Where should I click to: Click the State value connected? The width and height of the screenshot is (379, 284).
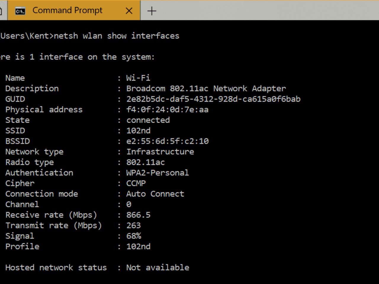tap(148, 120)
